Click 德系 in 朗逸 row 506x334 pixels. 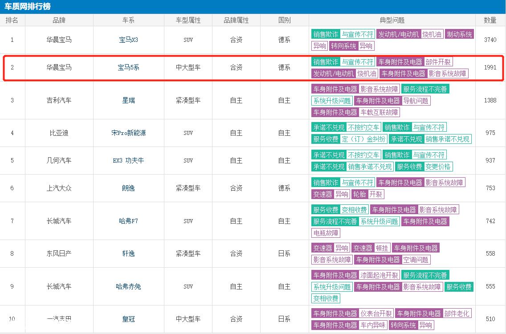284,188
